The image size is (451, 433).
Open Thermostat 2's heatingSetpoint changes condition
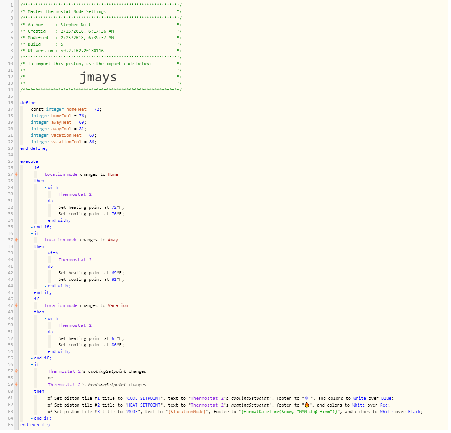97,385
